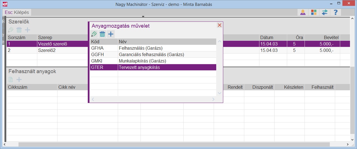The width and height of the screenshot is (357, 149).
Task: Click main window horizontal scroll right arrow
Action: [x=348, y=144]
